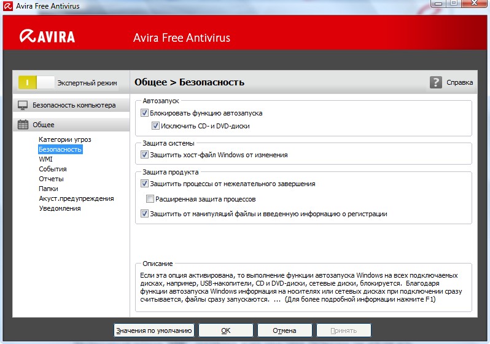Collapse the Общее section

[x=71, y=125]
